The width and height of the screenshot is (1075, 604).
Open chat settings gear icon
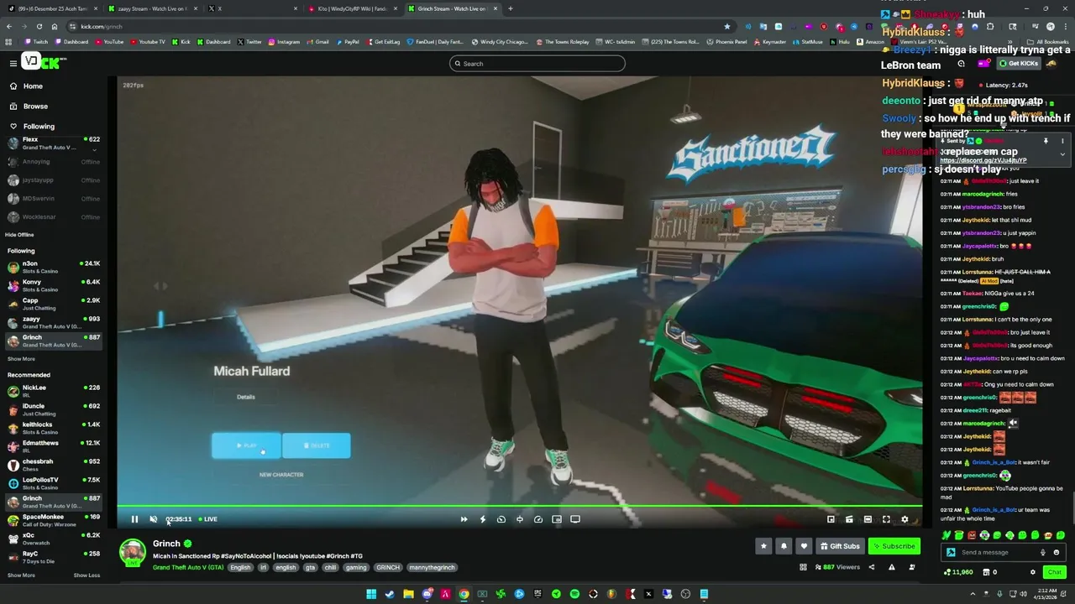1033,572
